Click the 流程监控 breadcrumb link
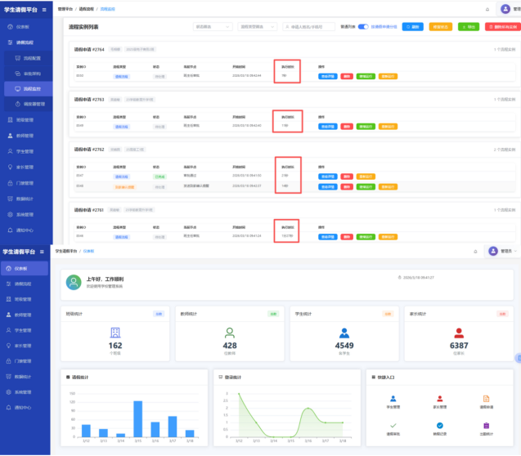This screenshot has width=521, height=456. click(108, 8)
